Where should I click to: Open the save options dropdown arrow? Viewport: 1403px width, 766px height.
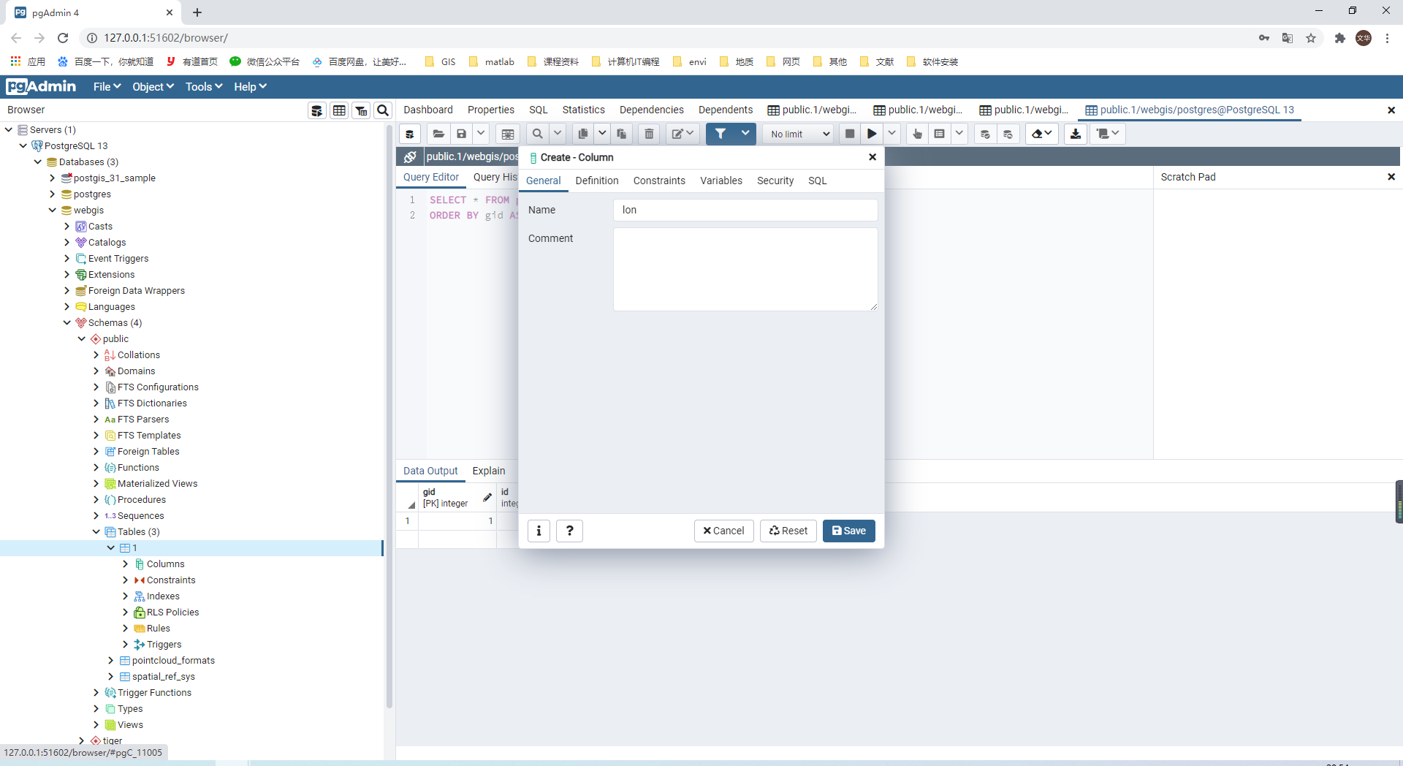(x=482, y=134)
